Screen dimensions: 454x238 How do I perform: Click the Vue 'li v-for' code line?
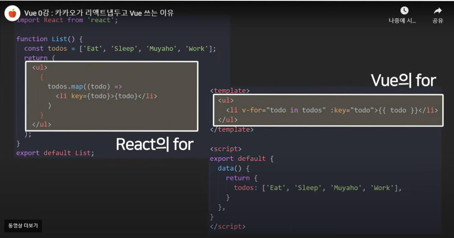(x=332, y=110)
